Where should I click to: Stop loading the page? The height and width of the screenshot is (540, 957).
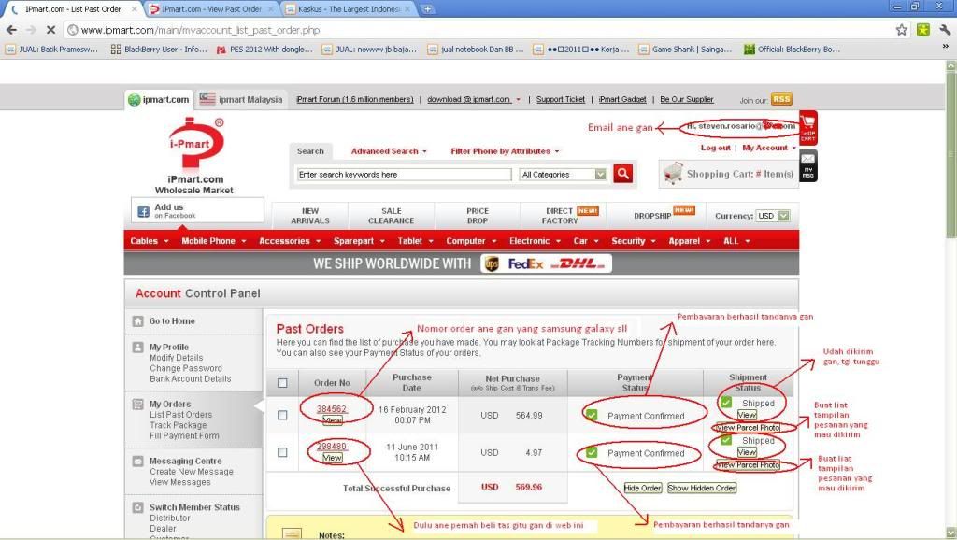point(50,30)
